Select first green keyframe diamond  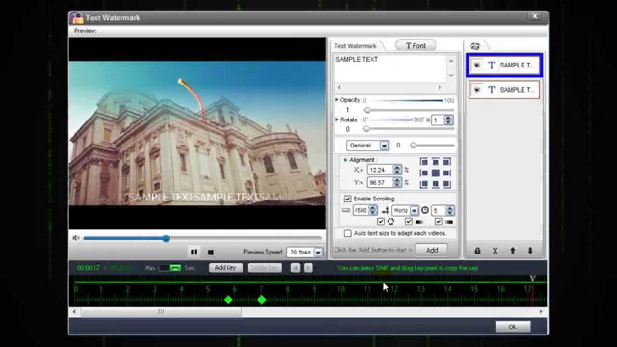point(228,300)
